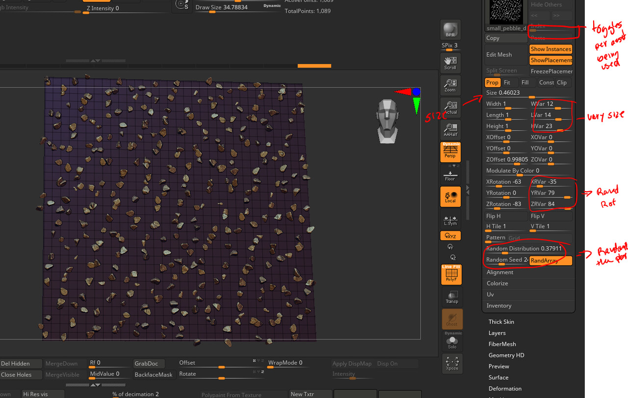
Task: Adjust ZOffset 0.99805 slider
Action: point(506,160)
